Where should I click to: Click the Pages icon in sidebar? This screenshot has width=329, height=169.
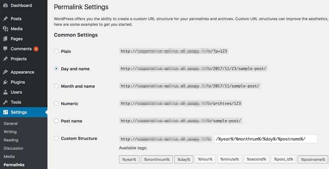tap(5, 39)
